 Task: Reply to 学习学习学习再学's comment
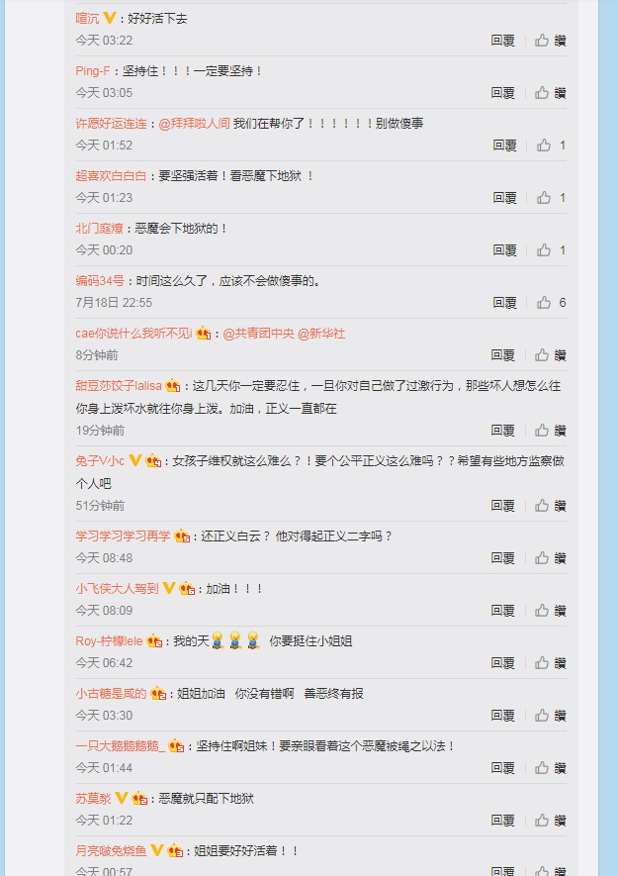pyautogui.click(x=502, y=558)
